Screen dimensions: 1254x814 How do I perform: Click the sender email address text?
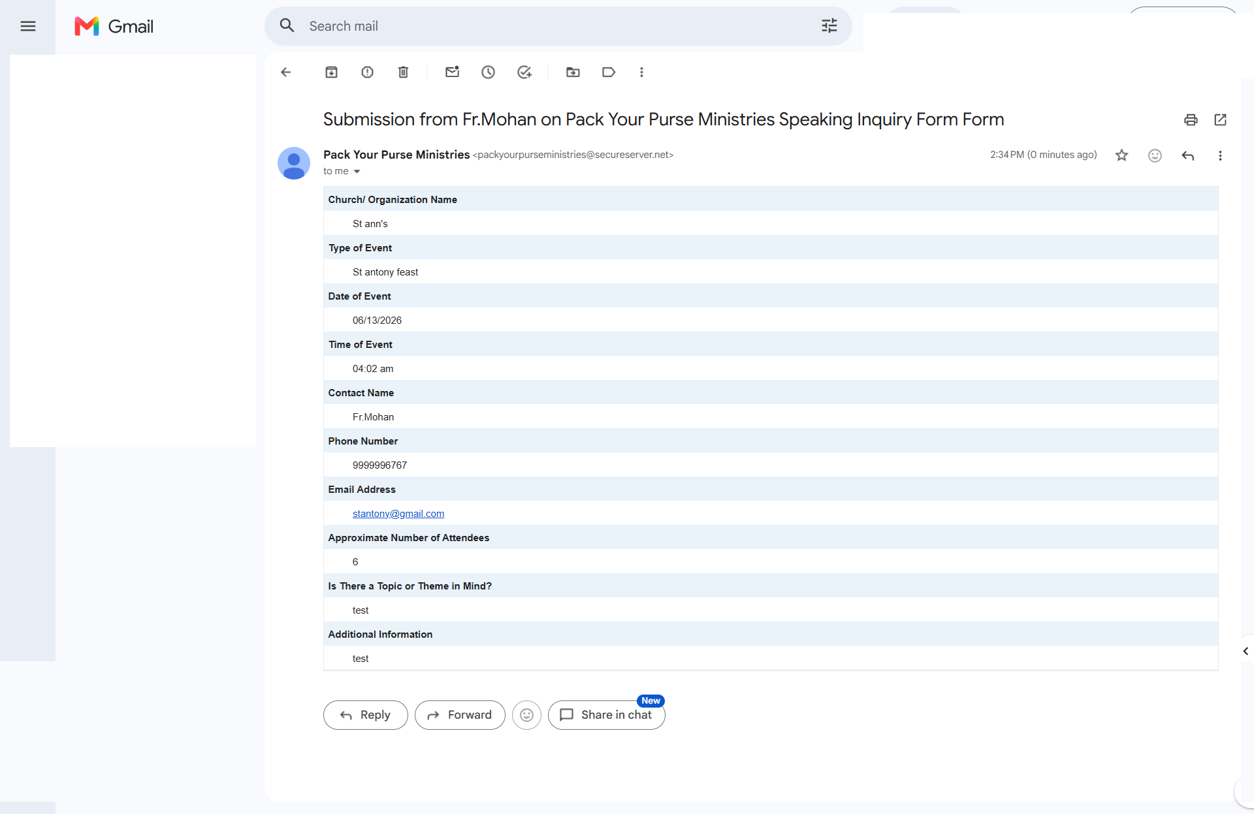573,155
